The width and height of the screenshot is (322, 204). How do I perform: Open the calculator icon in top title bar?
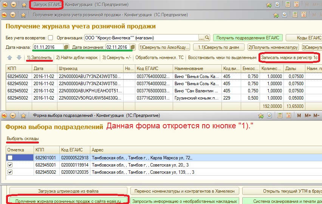click(x=288, y=5)
